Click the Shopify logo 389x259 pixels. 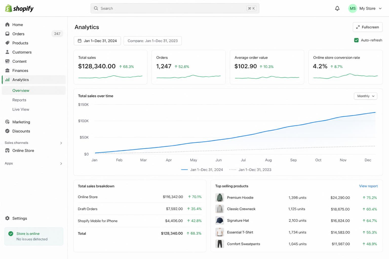point(19,8)
